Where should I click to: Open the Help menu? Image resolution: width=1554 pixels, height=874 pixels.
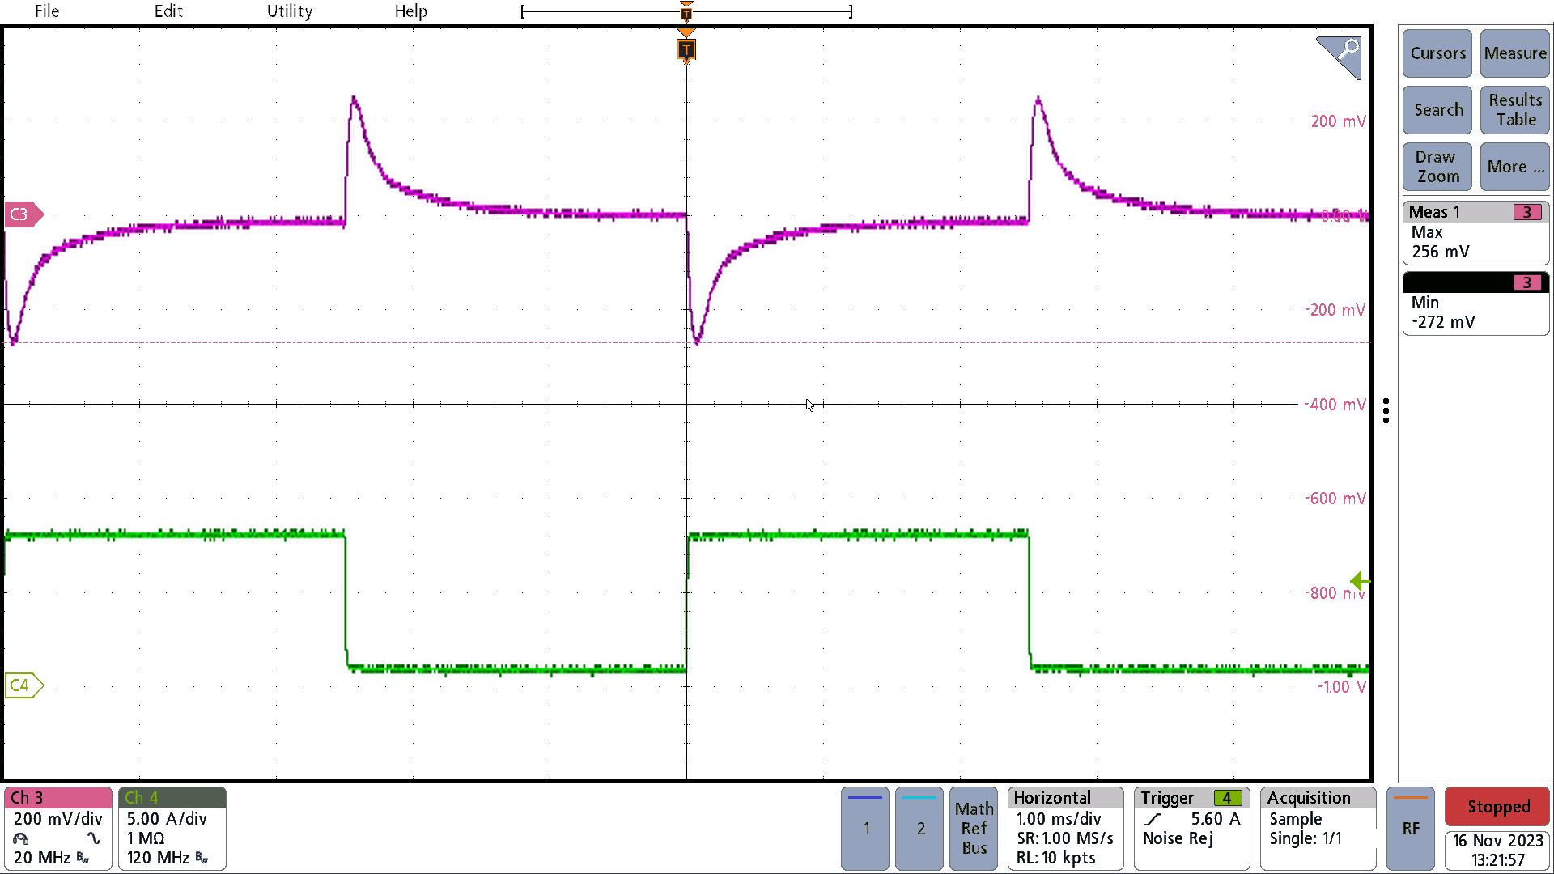pyautogui.click(x=410, y=11)
